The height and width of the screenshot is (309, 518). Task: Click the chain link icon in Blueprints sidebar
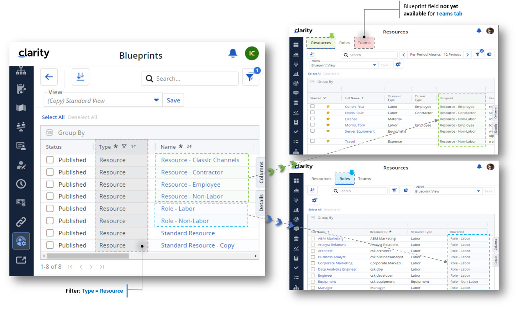pos(21,222)
